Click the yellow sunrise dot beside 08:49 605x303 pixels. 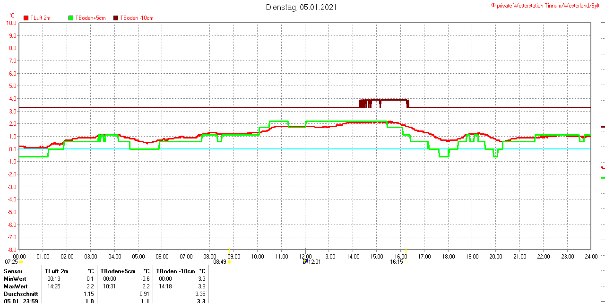229,262
